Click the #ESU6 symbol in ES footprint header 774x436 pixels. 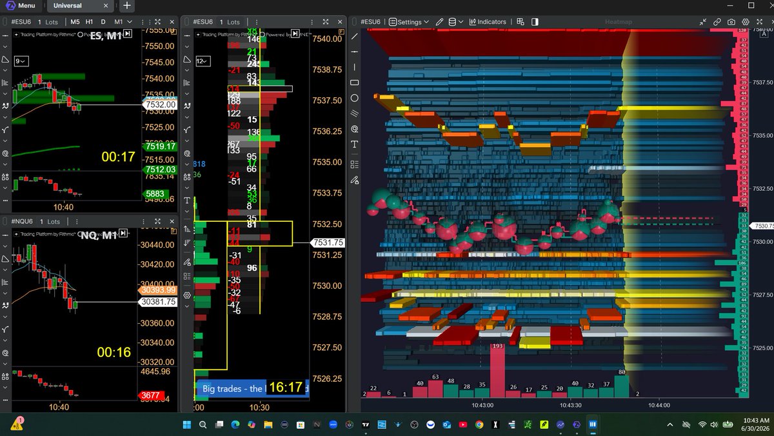coord(203,22)
